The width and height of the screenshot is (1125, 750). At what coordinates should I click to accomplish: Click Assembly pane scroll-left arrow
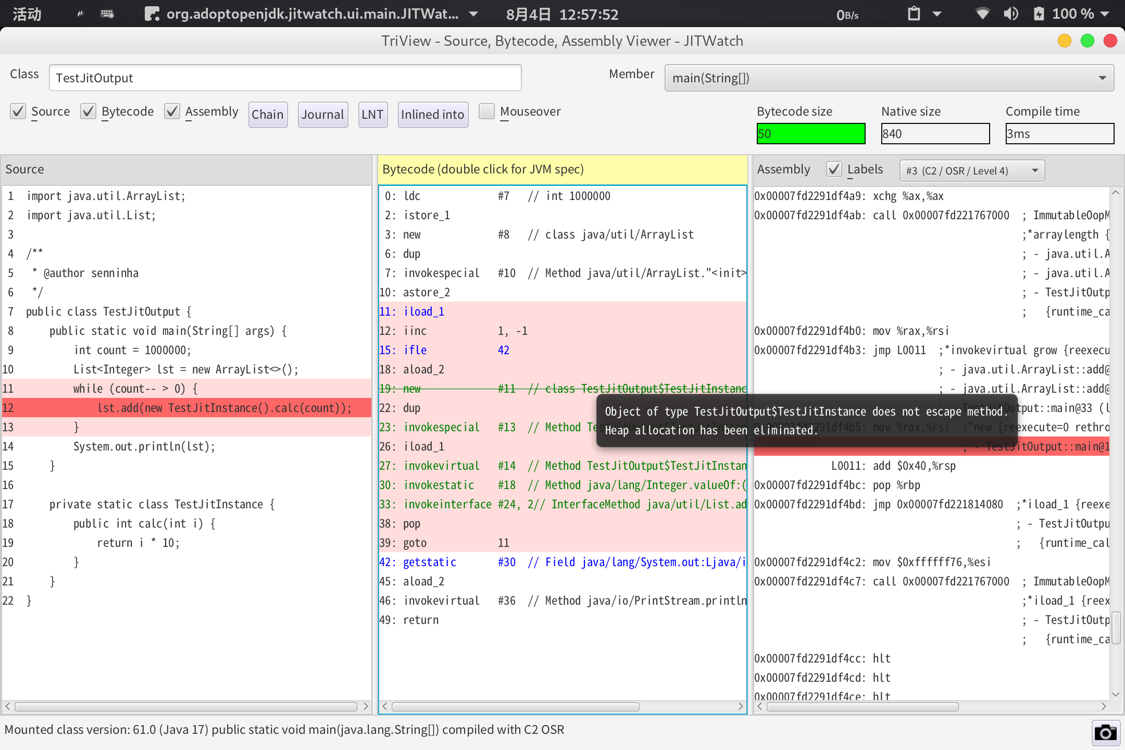point(760,706)
